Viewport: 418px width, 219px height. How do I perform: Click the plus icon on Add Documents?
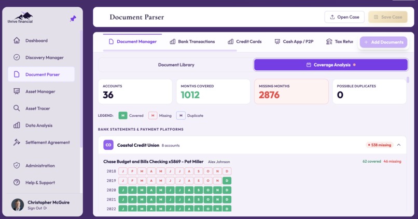tap(366, 42)
